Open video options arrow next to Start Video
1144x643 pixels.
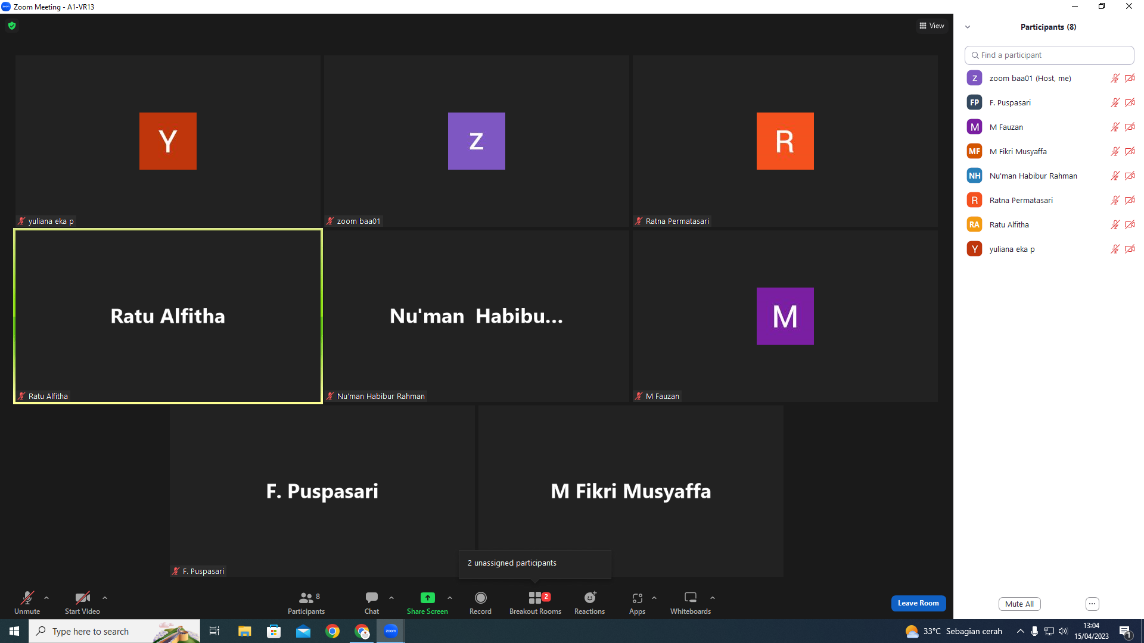(x=105, y=598)
